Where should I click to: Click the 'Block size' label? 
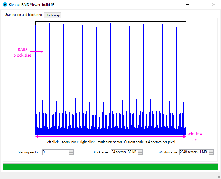(x=100, y=152)
